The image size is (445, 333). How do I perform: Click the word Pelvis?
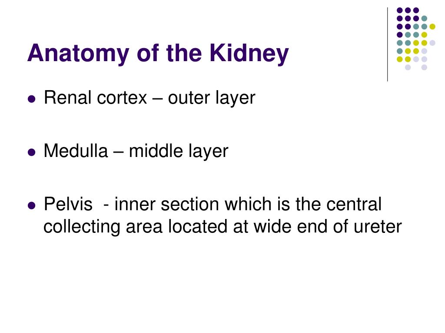tap(68, 204)
